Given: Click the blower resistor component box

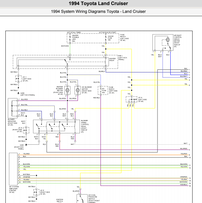Looking at the screenshot, I should point(12,108).
